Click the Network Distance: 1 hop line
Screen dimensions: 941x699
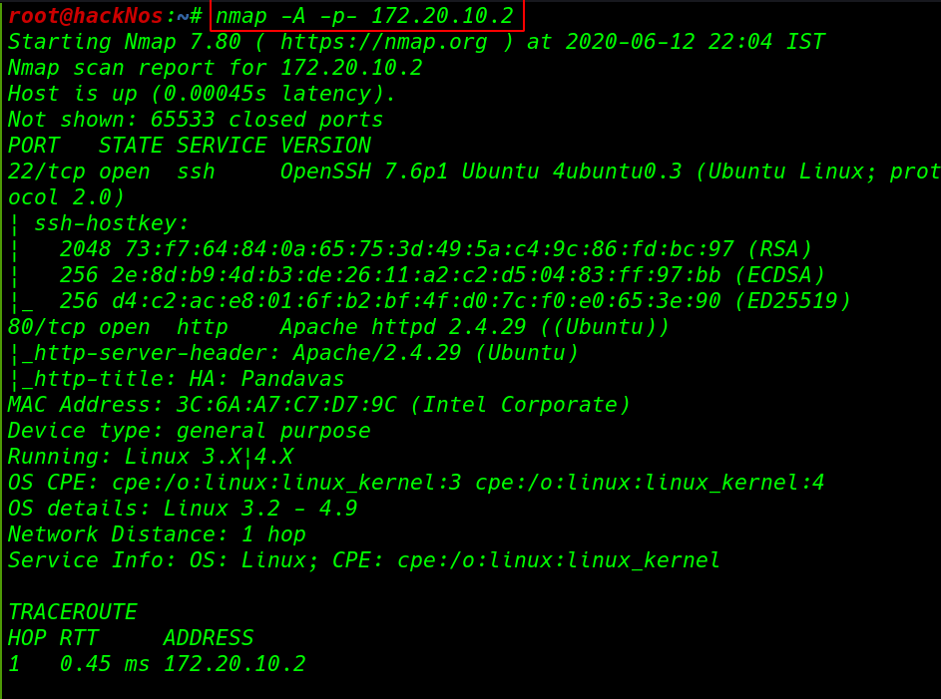[x=157, y=534]
